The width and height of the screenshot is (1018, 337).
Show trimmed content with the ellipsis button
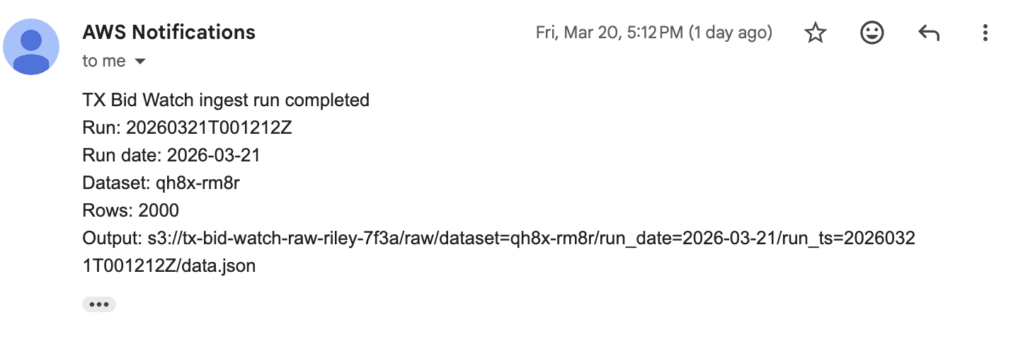[x=98, y=304]
